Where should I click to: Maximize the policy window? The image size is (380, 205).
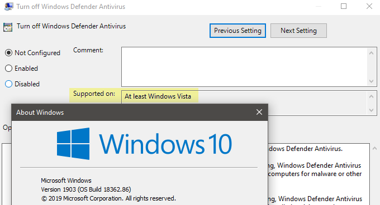point(344,6)
